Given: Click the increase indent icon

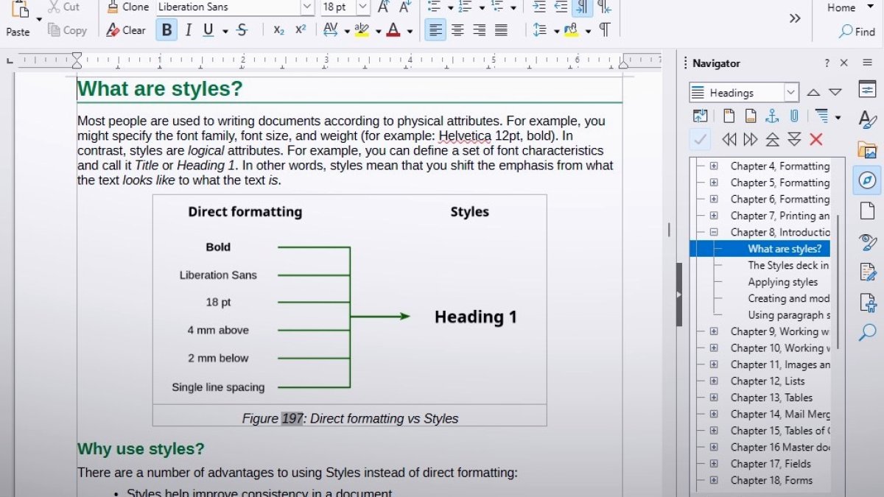Looking at the screenshot, I should click(539, 7).
